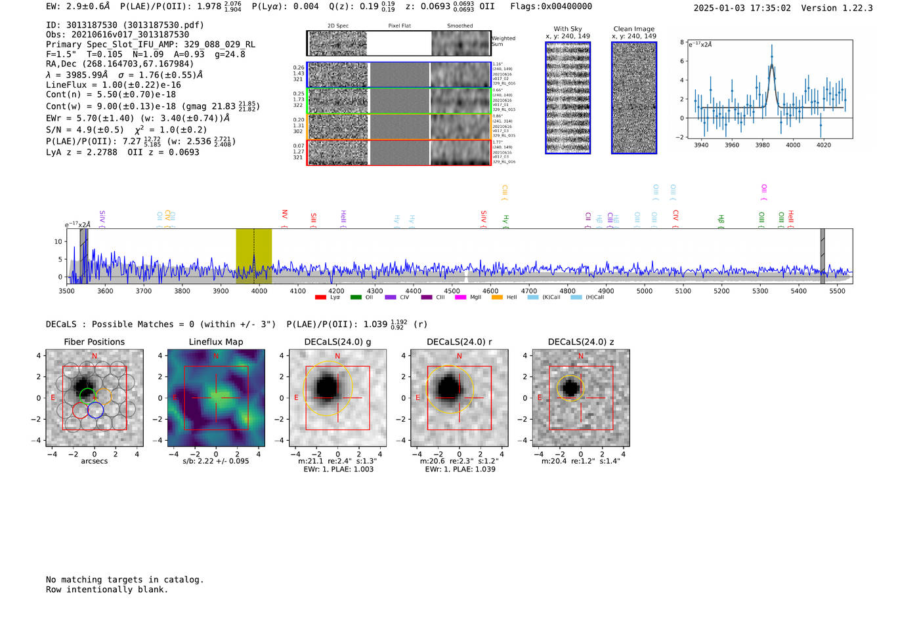919x625 pixels.
Task: Click the No matching targets in catalog text
Action: point(125,580)
